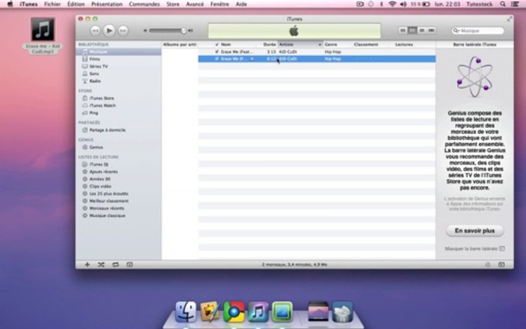Image resolution: width=526 pixels, height=329 pixels.
Task: Add a new playlist with plus icon
Action: tap(87, 265)
